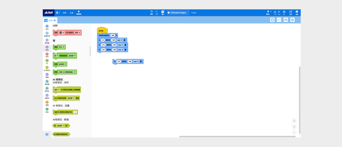Open the 文件 file menu
The width and height of the screenshot is (342, 147).
coord(64,13)
